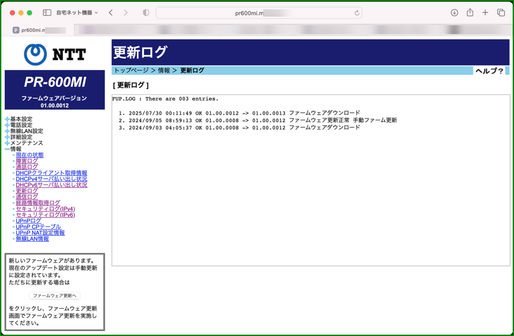Viewport: 514px width, 336px height.
Task: Open the セキュリティログ(IPv4) link
Action: pyautogui.click(x=45, y=209)
